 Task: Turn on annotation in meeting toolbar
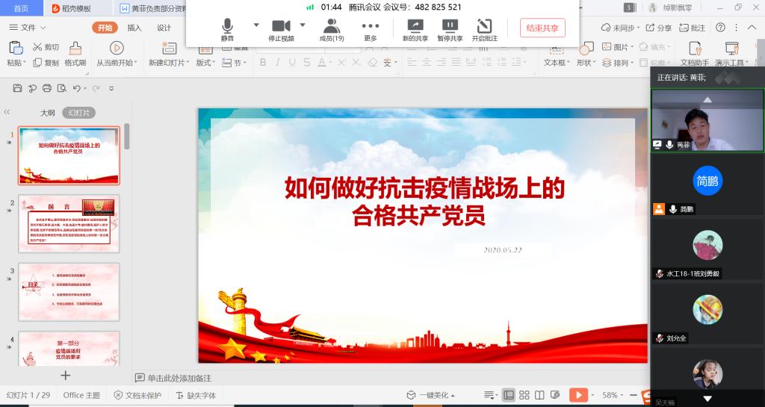click(484, 28)
